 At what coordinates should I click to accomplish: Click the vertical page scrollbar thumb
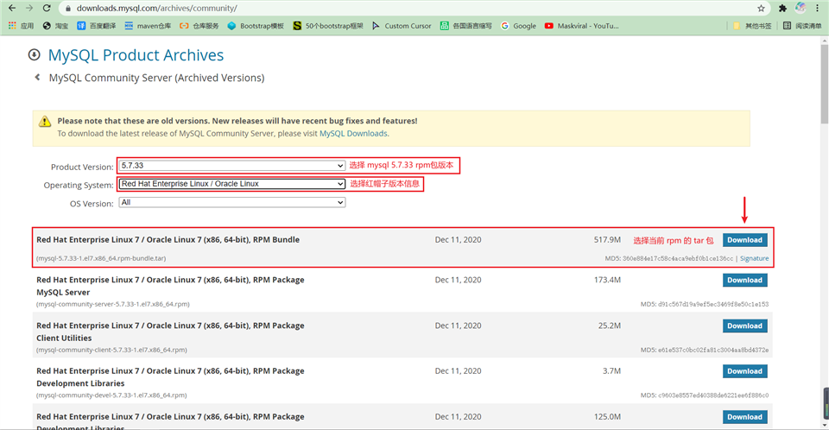(x=824, y=84)
